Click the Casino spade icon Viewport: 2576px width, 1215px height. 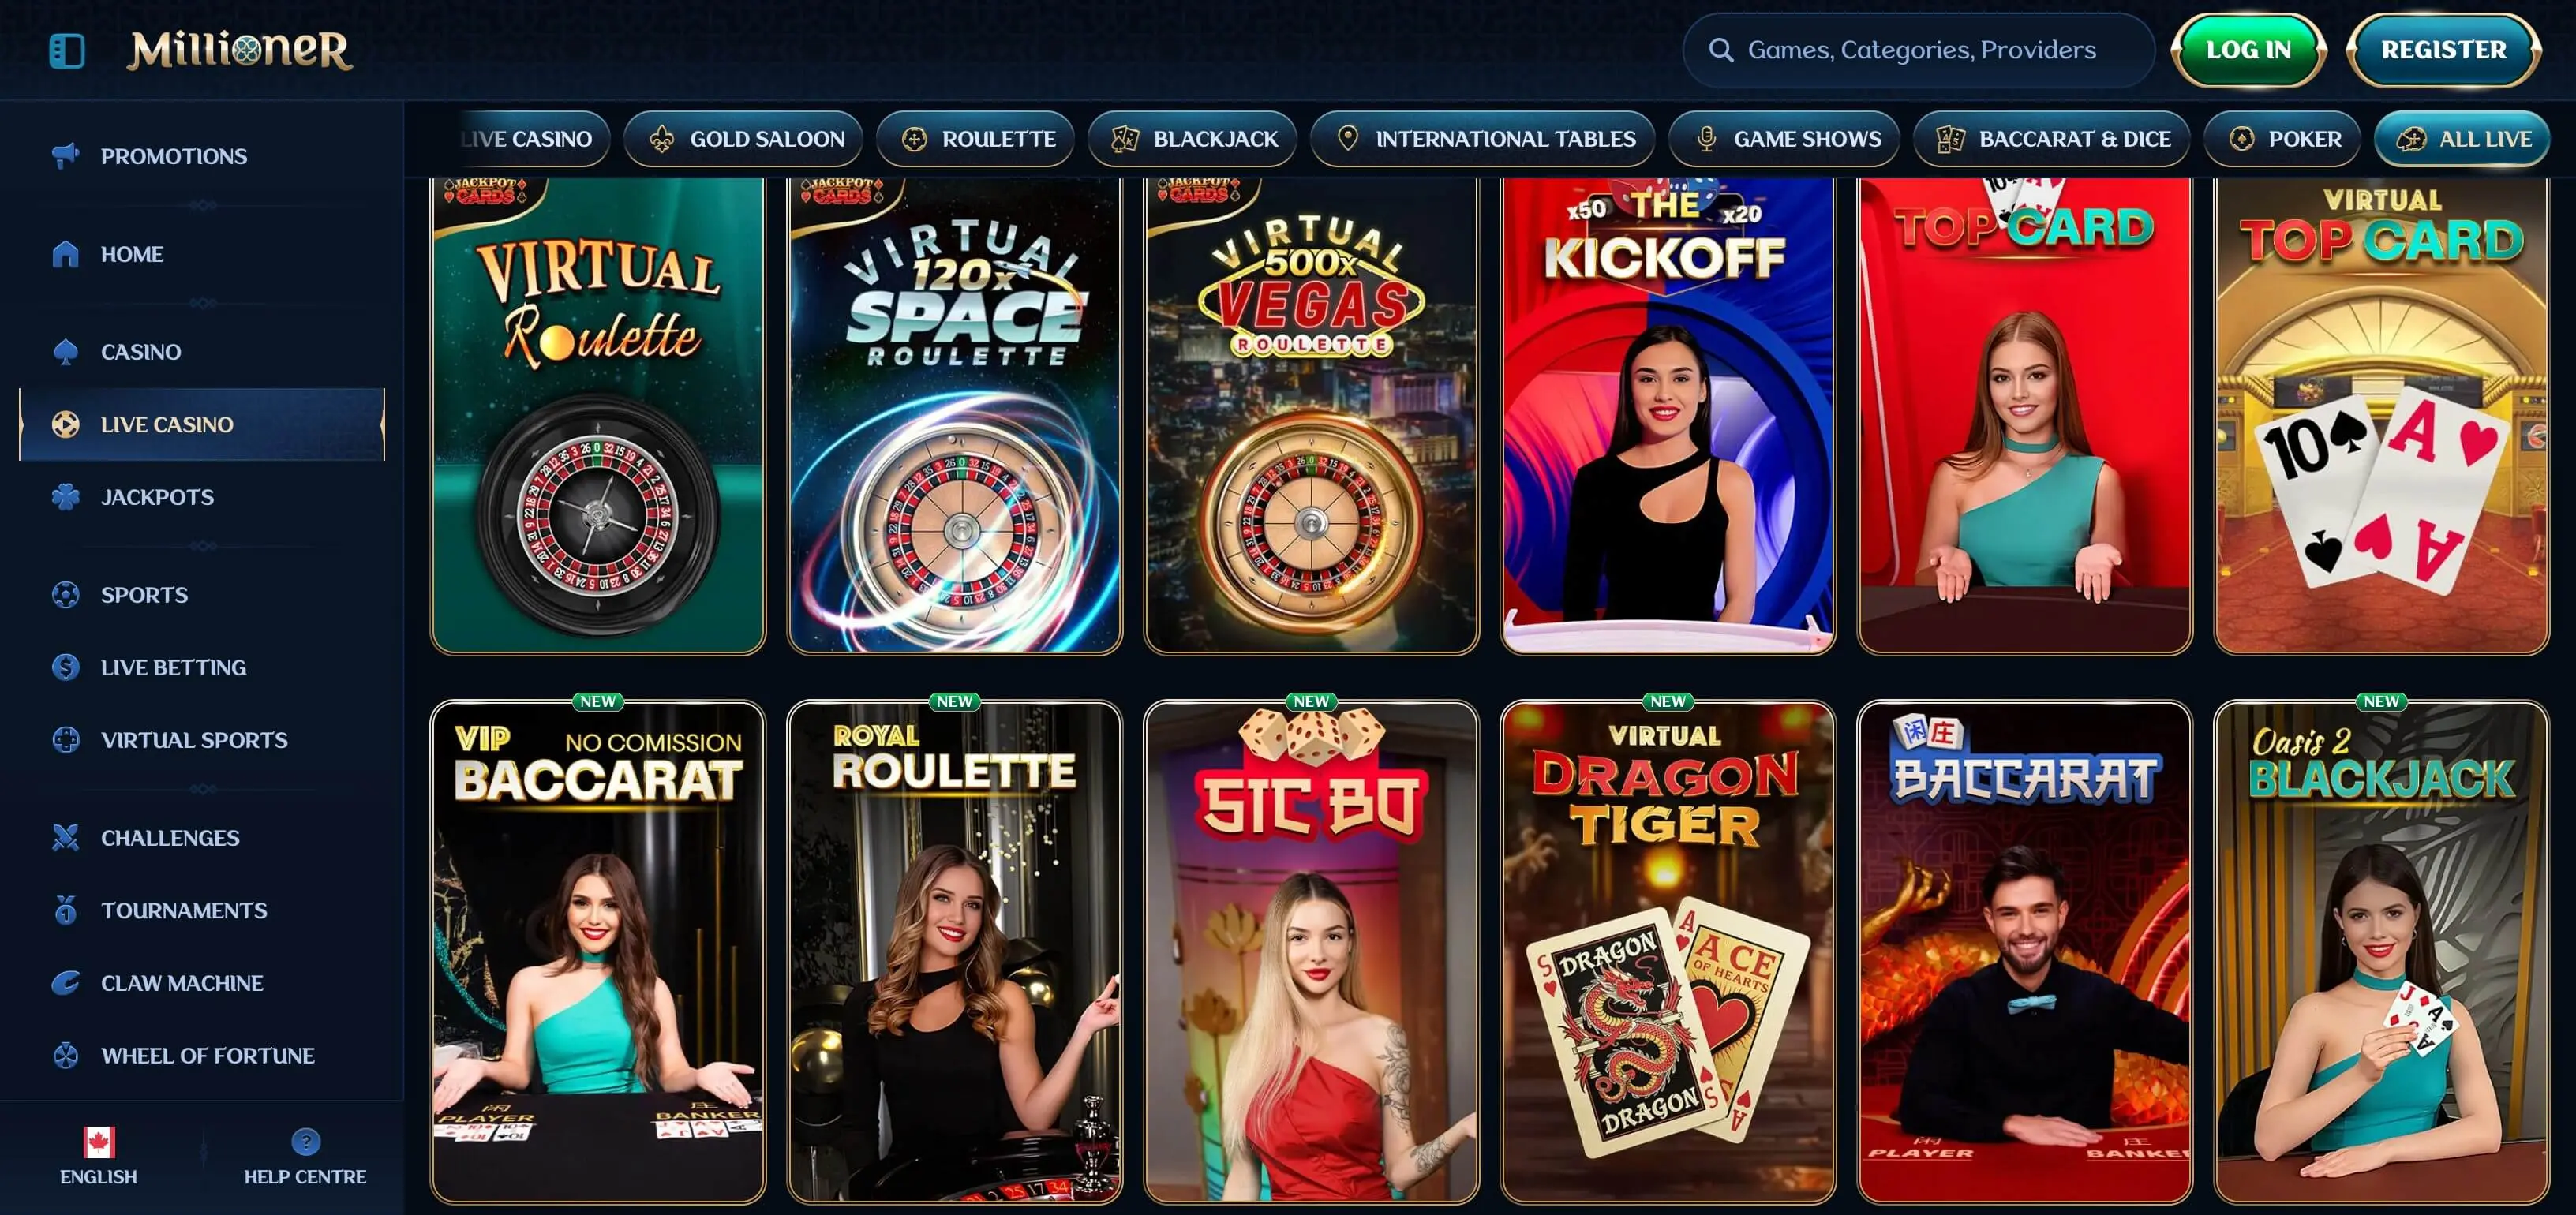(66, 352)
